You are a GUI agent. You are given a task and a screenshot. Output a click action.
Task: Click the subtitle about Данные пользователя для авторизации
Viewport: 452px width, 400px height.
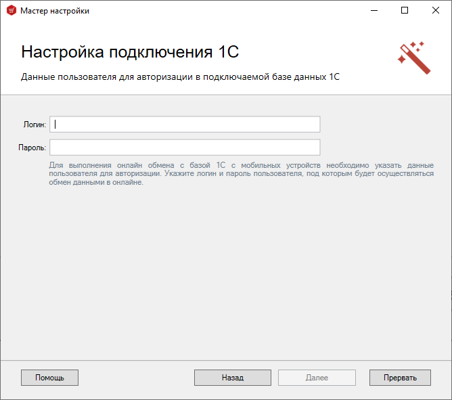(181, 77)
